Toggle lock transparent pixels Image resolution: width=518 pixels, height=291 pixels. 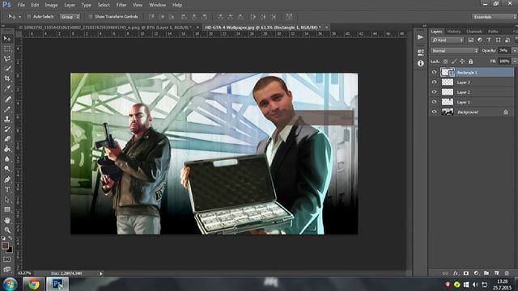click(x=445, y=61)
